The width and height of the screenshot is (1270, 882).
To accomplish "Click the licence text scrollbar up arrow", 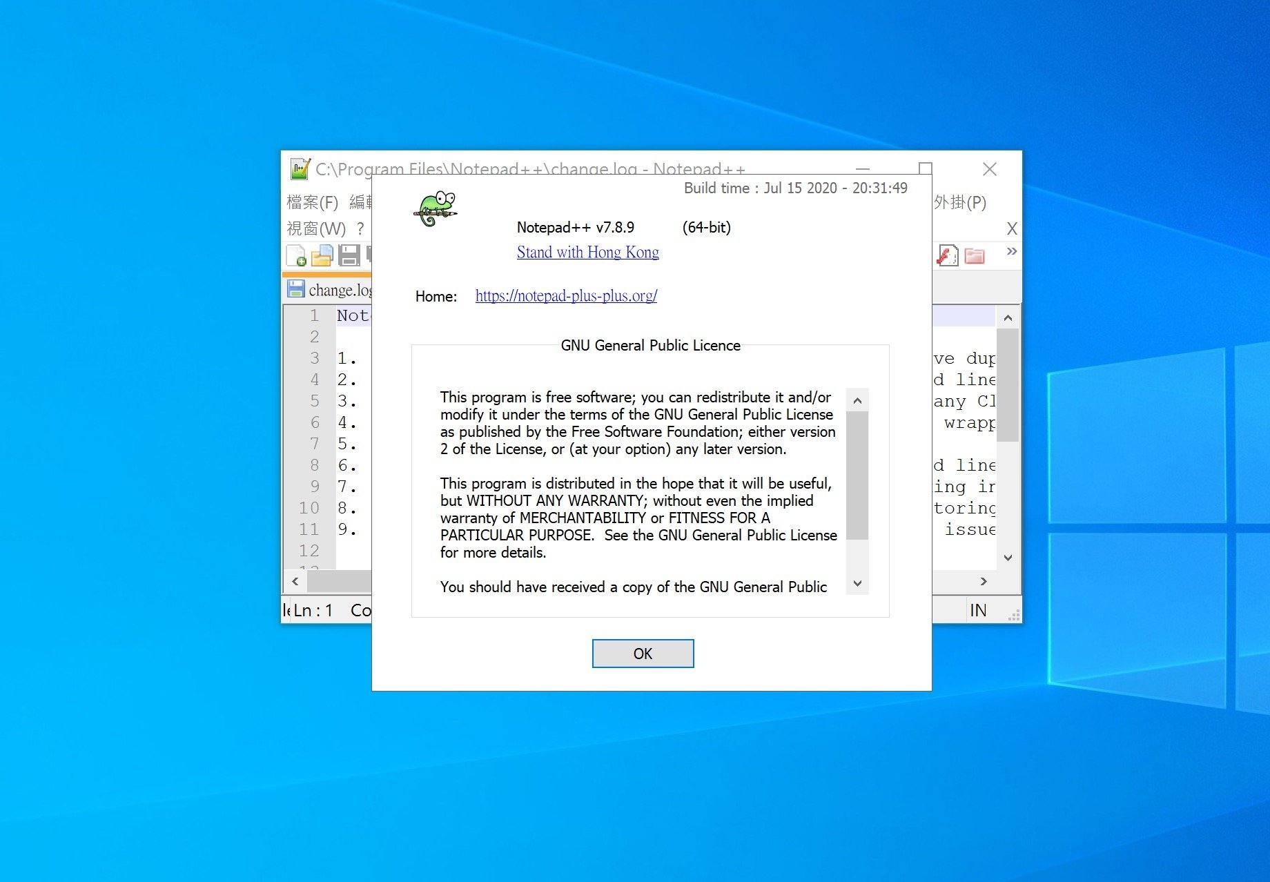I will pos(857,400).
